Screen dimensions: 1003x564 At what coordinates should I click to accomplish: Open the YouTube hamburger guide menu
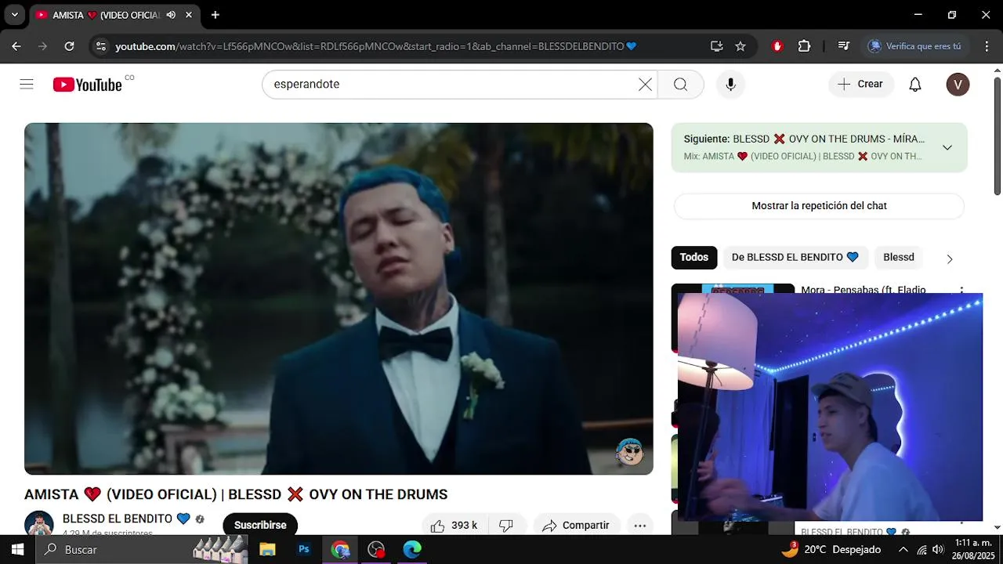tap(27, 85)
